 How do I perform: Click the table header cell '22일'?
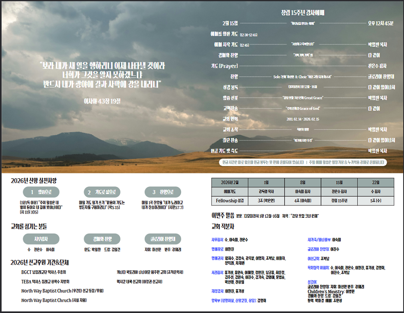[376, 182]
